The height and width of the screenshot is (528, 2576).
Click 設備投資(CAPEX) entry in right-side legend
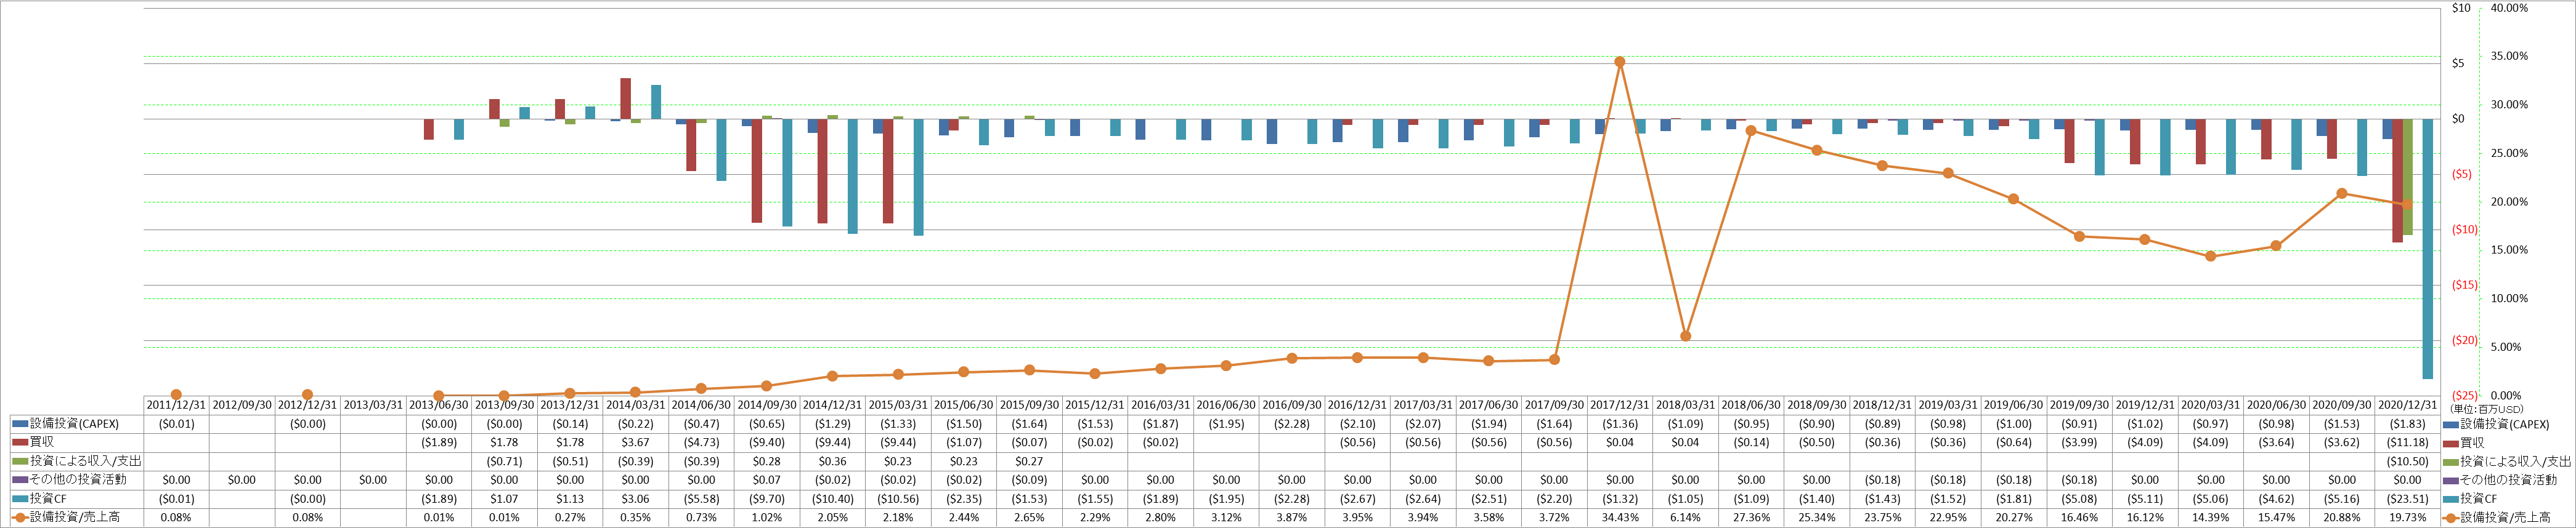(2505, 424)
